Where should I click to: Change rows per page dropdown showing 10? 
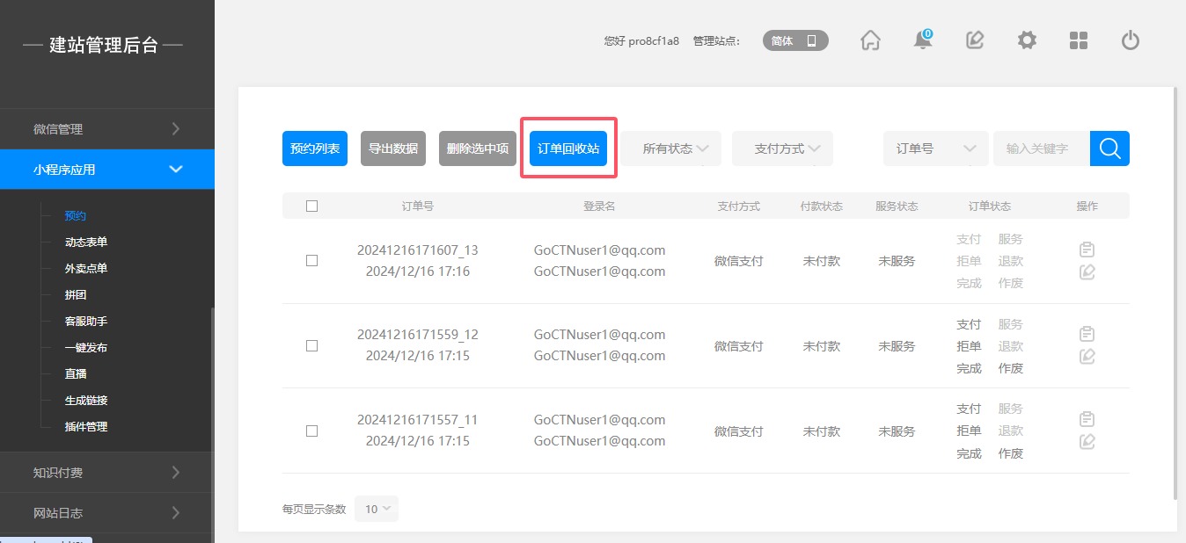coord(377,509)
